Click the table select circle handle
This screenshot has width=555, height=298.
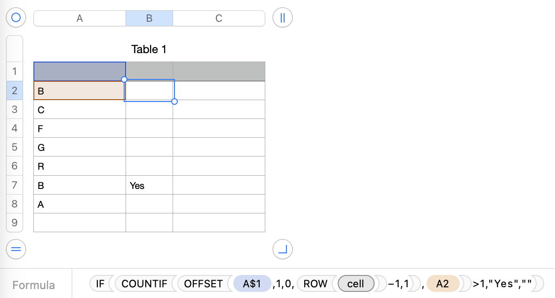click(x=16, y=18)
